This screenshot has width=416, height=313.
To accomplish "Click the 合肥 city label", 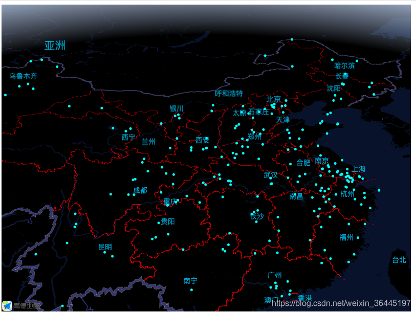I will click(x=303, y=163).
